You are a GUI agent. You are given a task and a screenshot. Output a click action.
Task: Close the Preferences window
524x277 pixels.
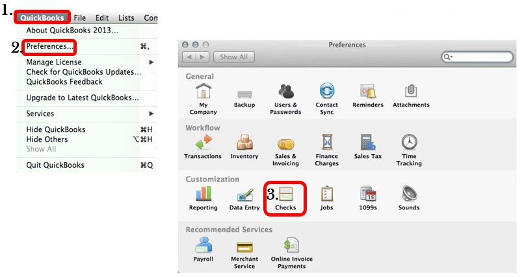[185, 44]
